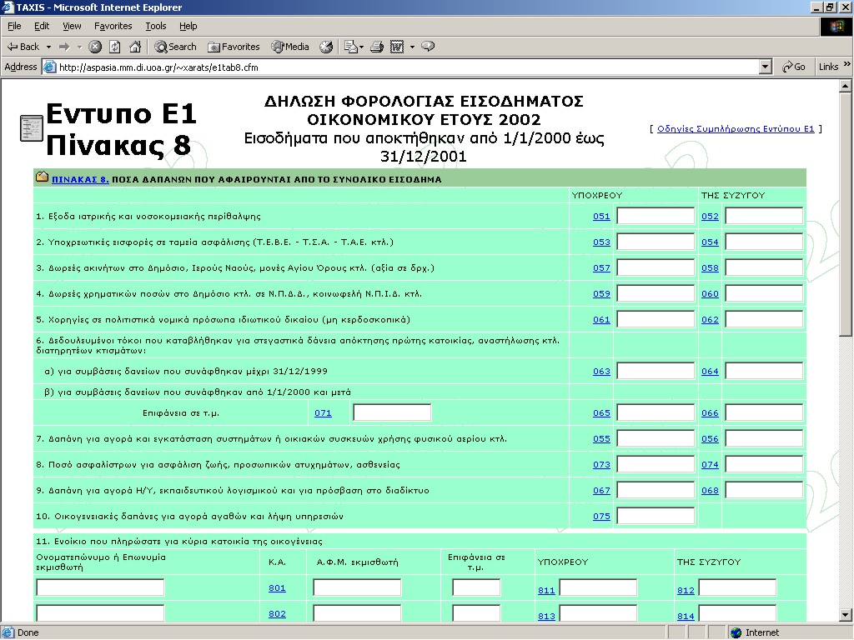Open the Address bar dropdown list
Viewport: 854px width, 640px height.
tap(766, 67)
